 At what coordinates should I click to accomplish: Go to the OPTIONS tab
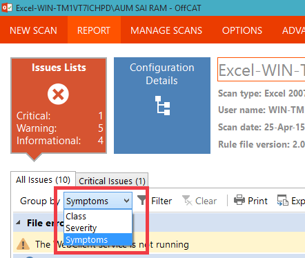[x=242, y=30]
